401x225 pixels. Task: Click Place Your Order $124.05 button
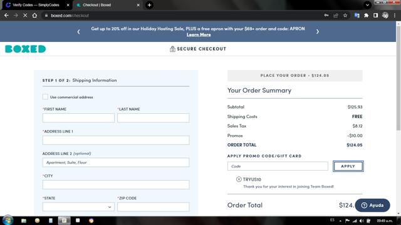click(294, 76)
